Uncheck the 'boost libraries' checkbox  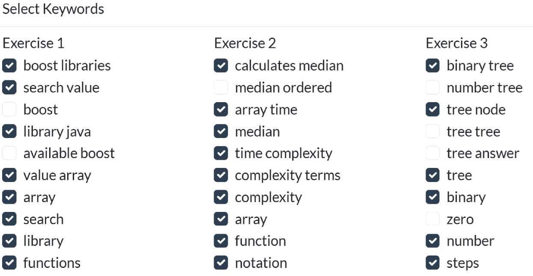(x=9, y=66)
